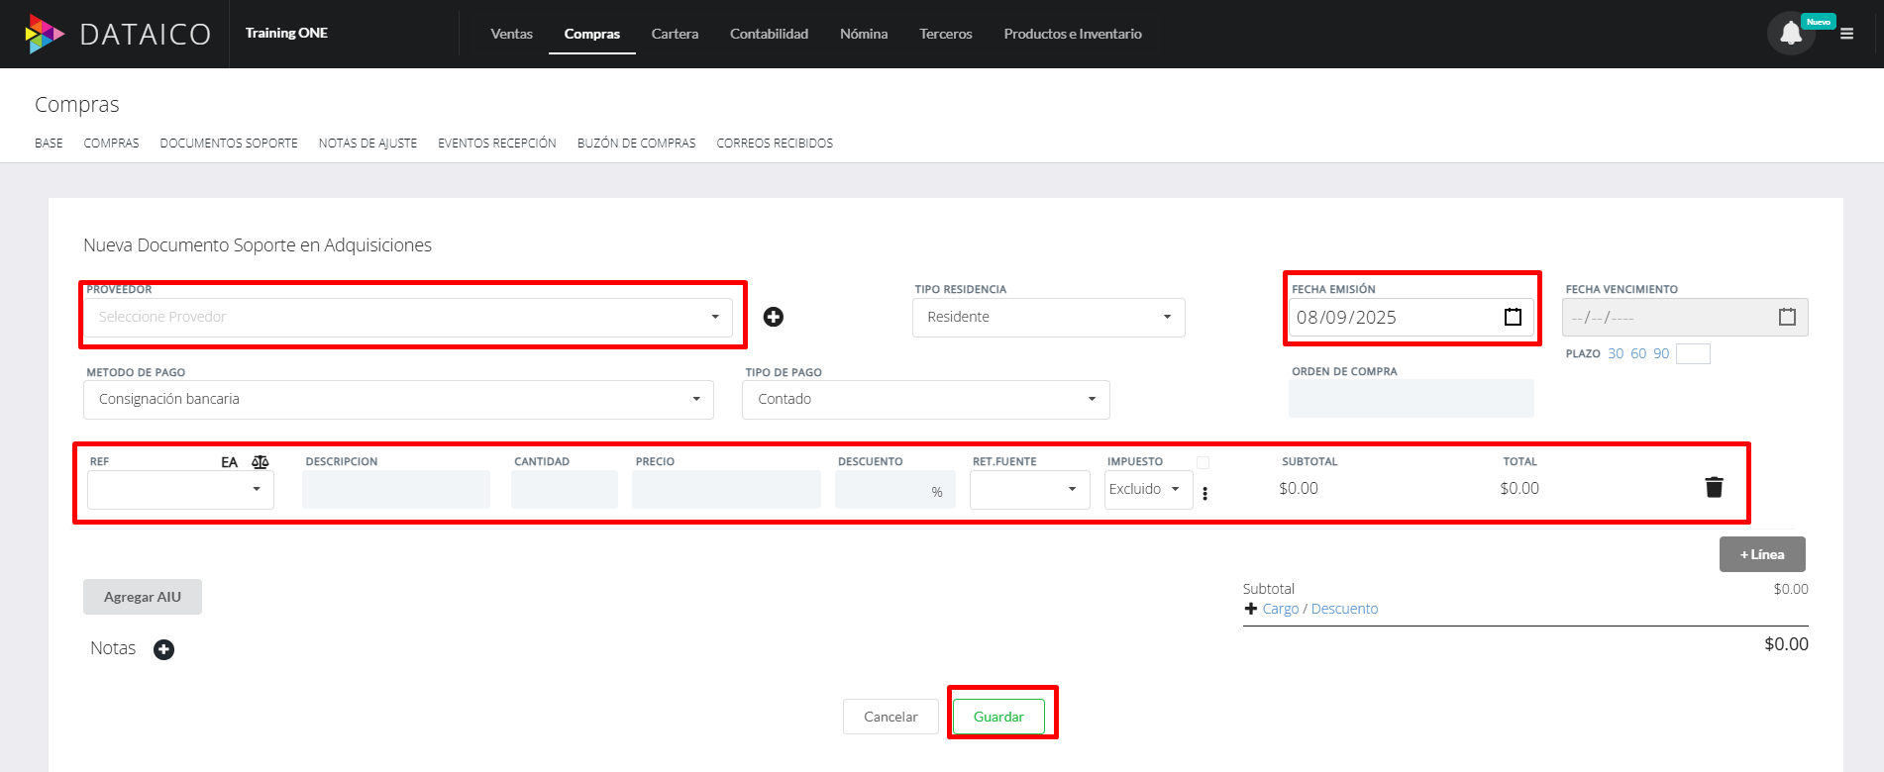Viewport: 1884px width, 772px height.
Task: Click the Cargo / Descuento link
Action: [1319, 609]
